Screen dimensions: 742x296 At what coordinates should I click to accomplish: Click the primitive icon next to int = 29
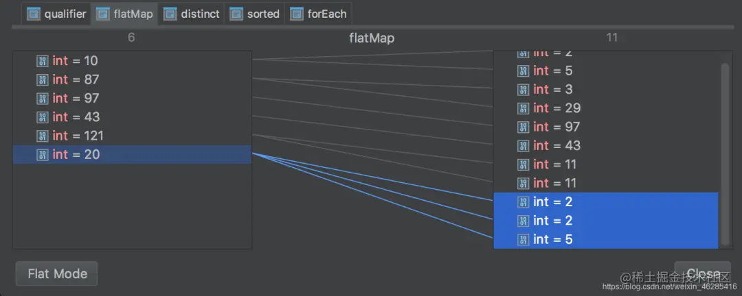point(523,108)
